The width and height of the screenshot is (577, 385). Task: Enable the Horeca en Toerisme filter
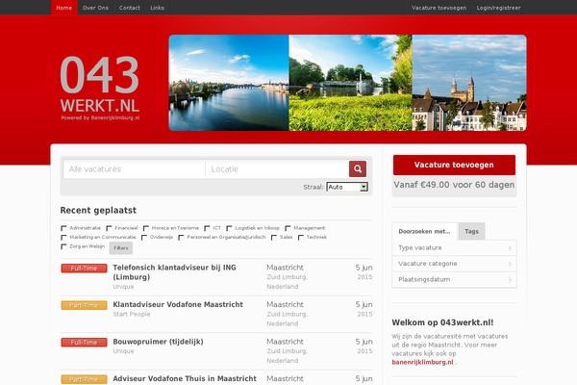[x=146, y=228]
